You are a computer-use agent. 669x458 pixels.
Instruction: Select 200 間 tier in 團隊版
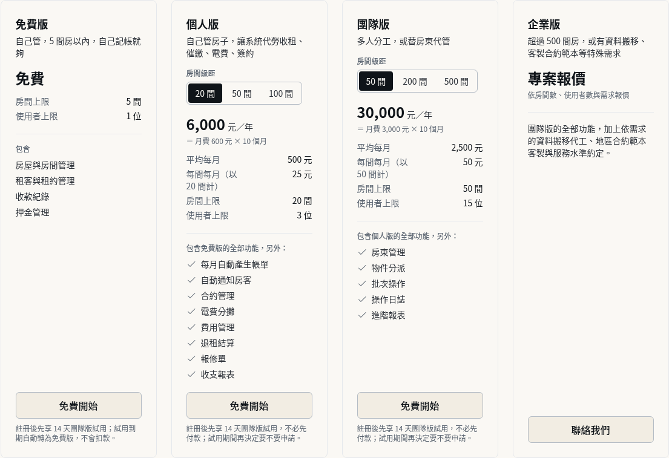click(415, 82)
